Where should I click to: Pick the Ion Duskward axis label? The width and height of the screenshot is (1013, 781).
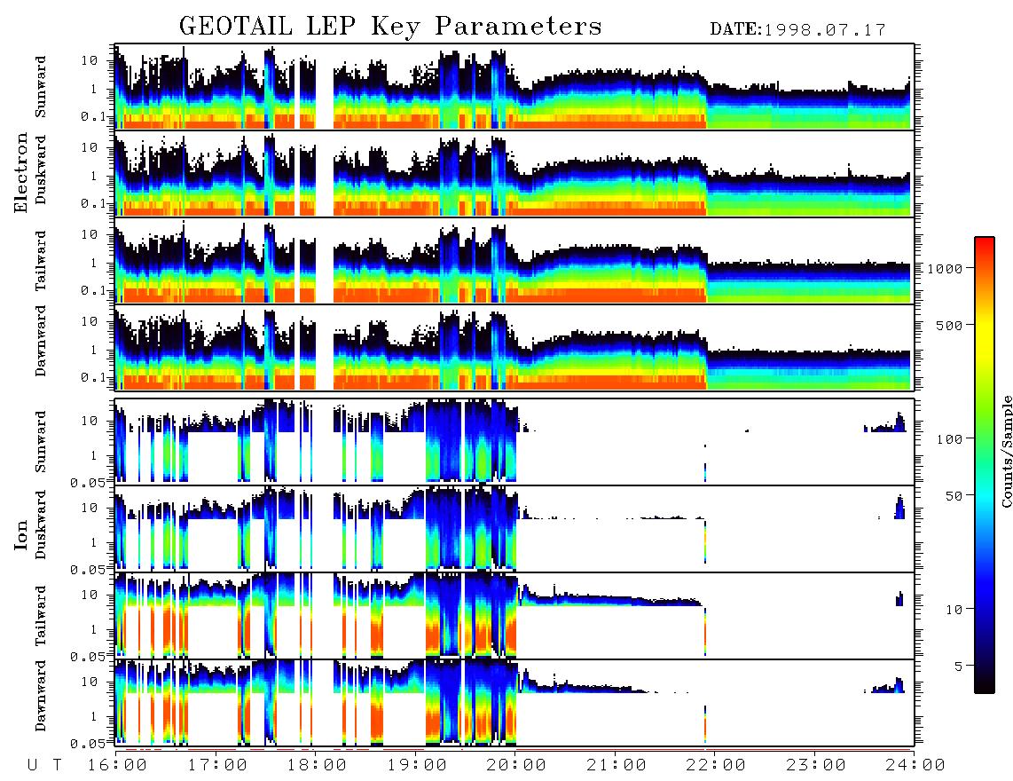tap(41, 525)
